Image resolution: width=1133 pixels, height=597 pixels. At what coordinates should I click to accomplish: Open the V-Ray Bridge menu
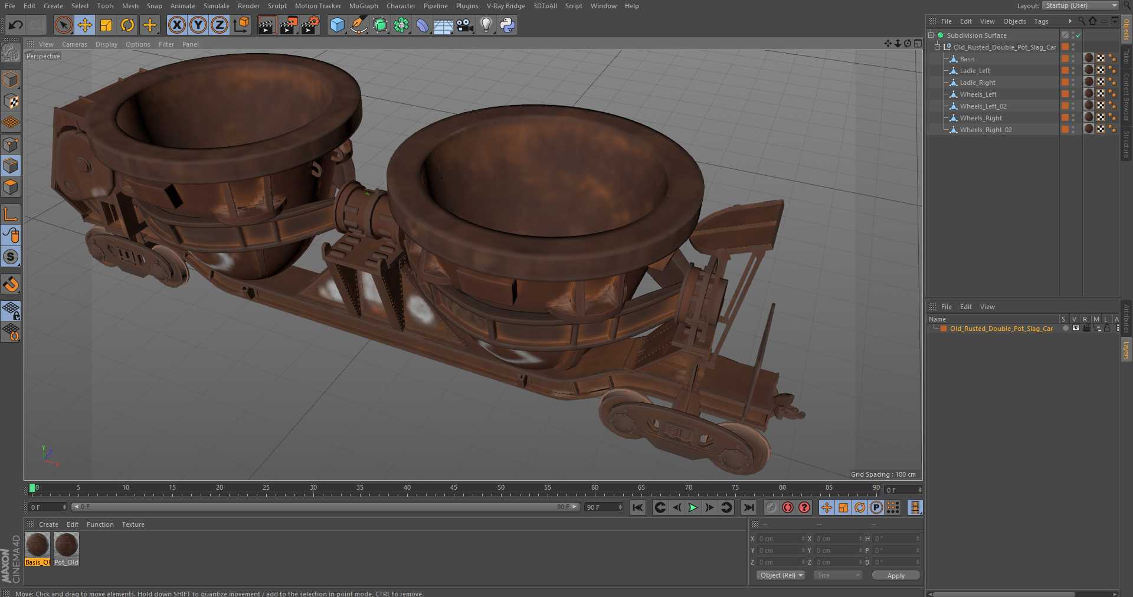506,6
